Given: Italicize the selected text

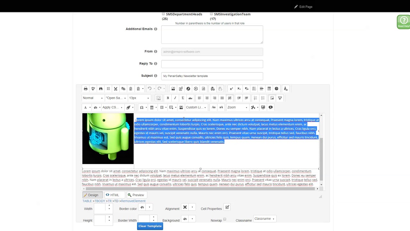Looking at the screenshot, I should click(x=175, y=98).
